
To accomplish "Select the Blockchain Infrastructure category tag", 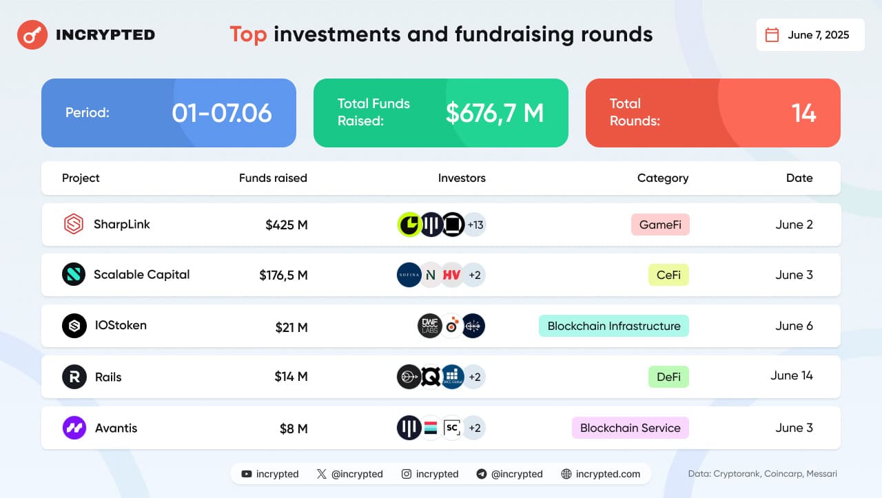I will click(x=613, y=326).
